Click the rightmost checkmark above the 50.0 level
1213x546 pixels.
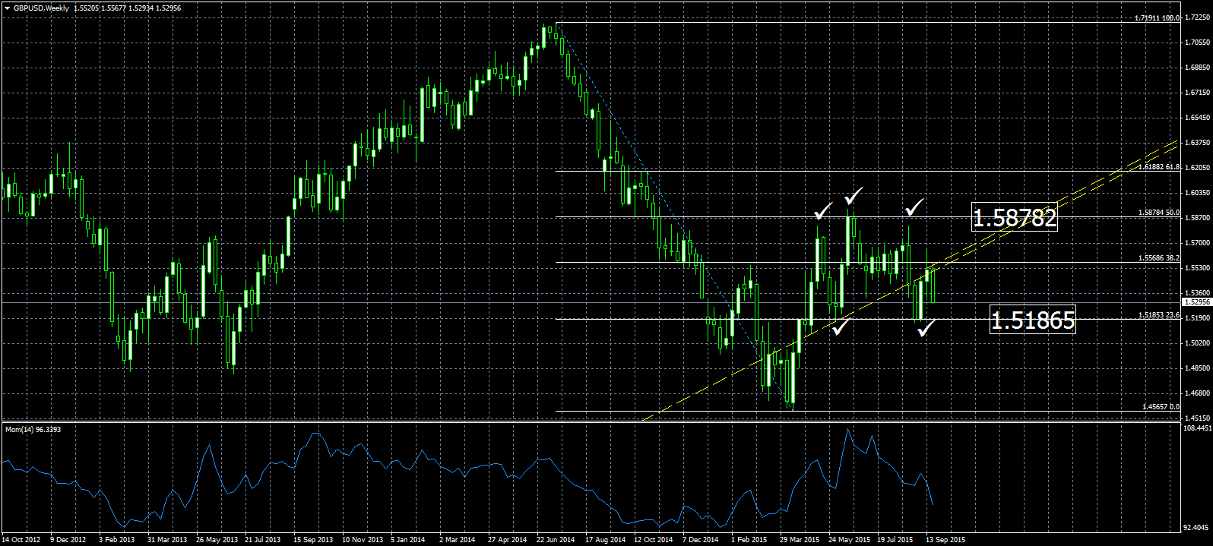tap(914, 207)
